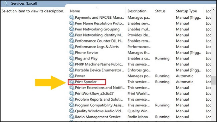Select Performance Logs & Alerts service name
This screenshot has width=217, height=122.
click(x=97, y=47)
